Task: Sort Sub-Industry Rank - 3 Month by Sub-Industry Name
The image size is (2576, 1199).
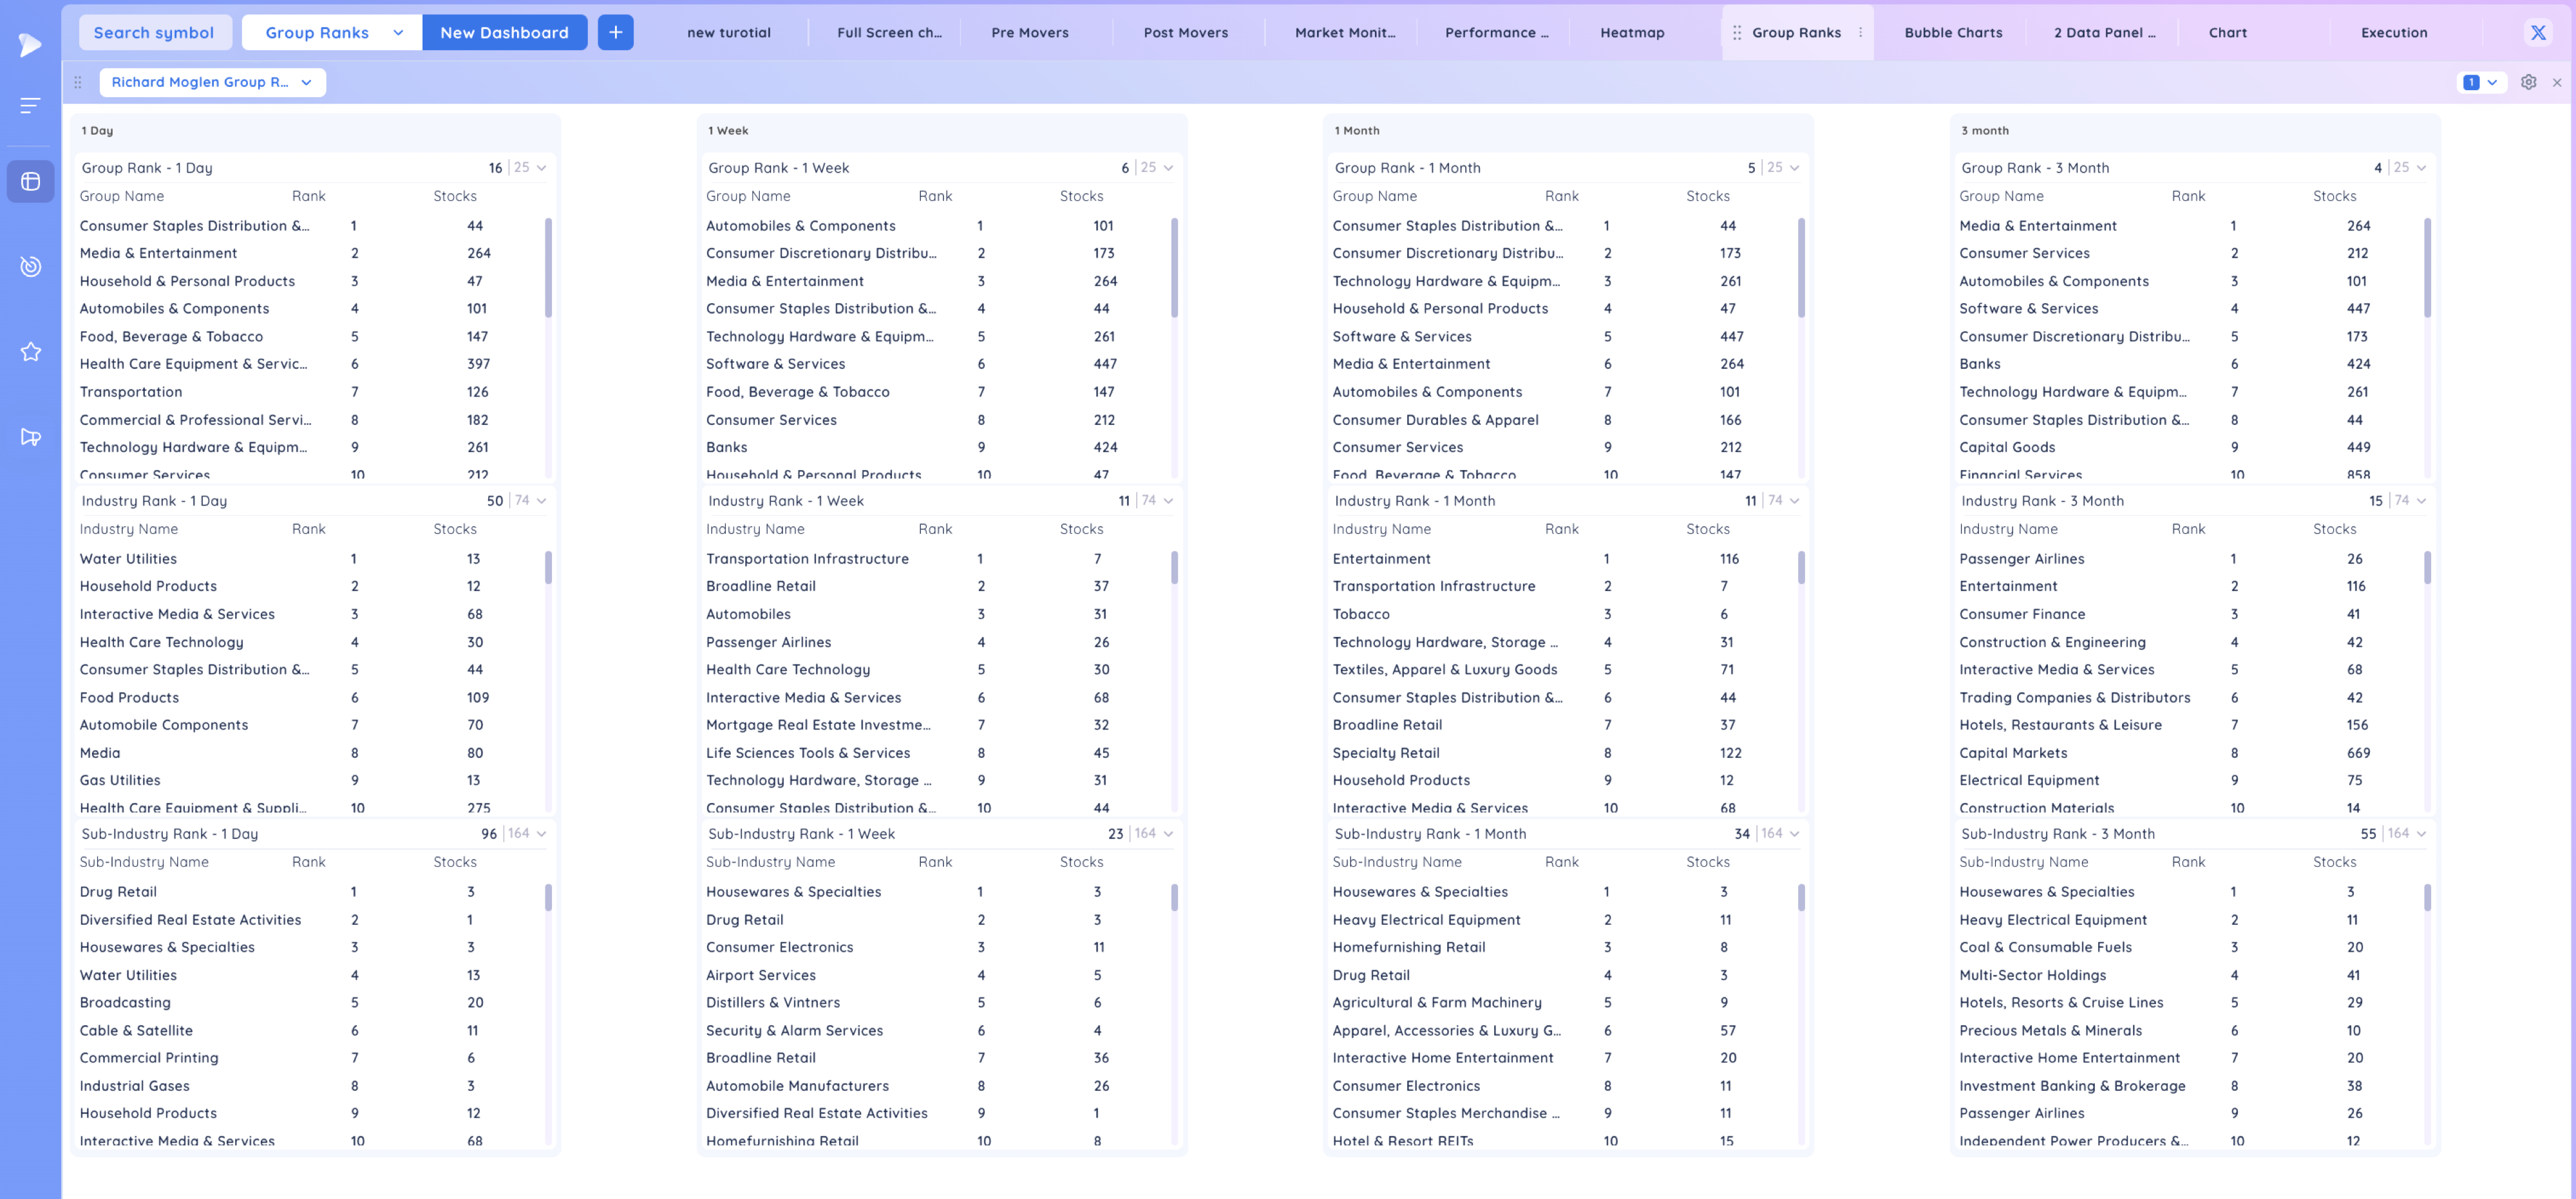Action: (2024, 862)
